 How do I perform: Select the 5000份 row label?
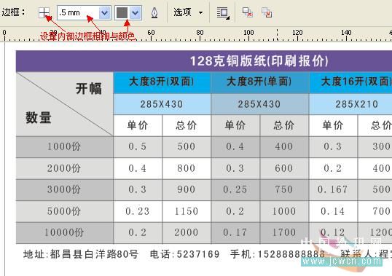[x=65, y=211]
